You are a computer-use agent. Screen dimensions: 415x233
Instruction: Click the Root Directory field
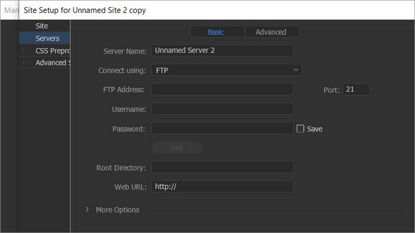click(x=222, y=167)
